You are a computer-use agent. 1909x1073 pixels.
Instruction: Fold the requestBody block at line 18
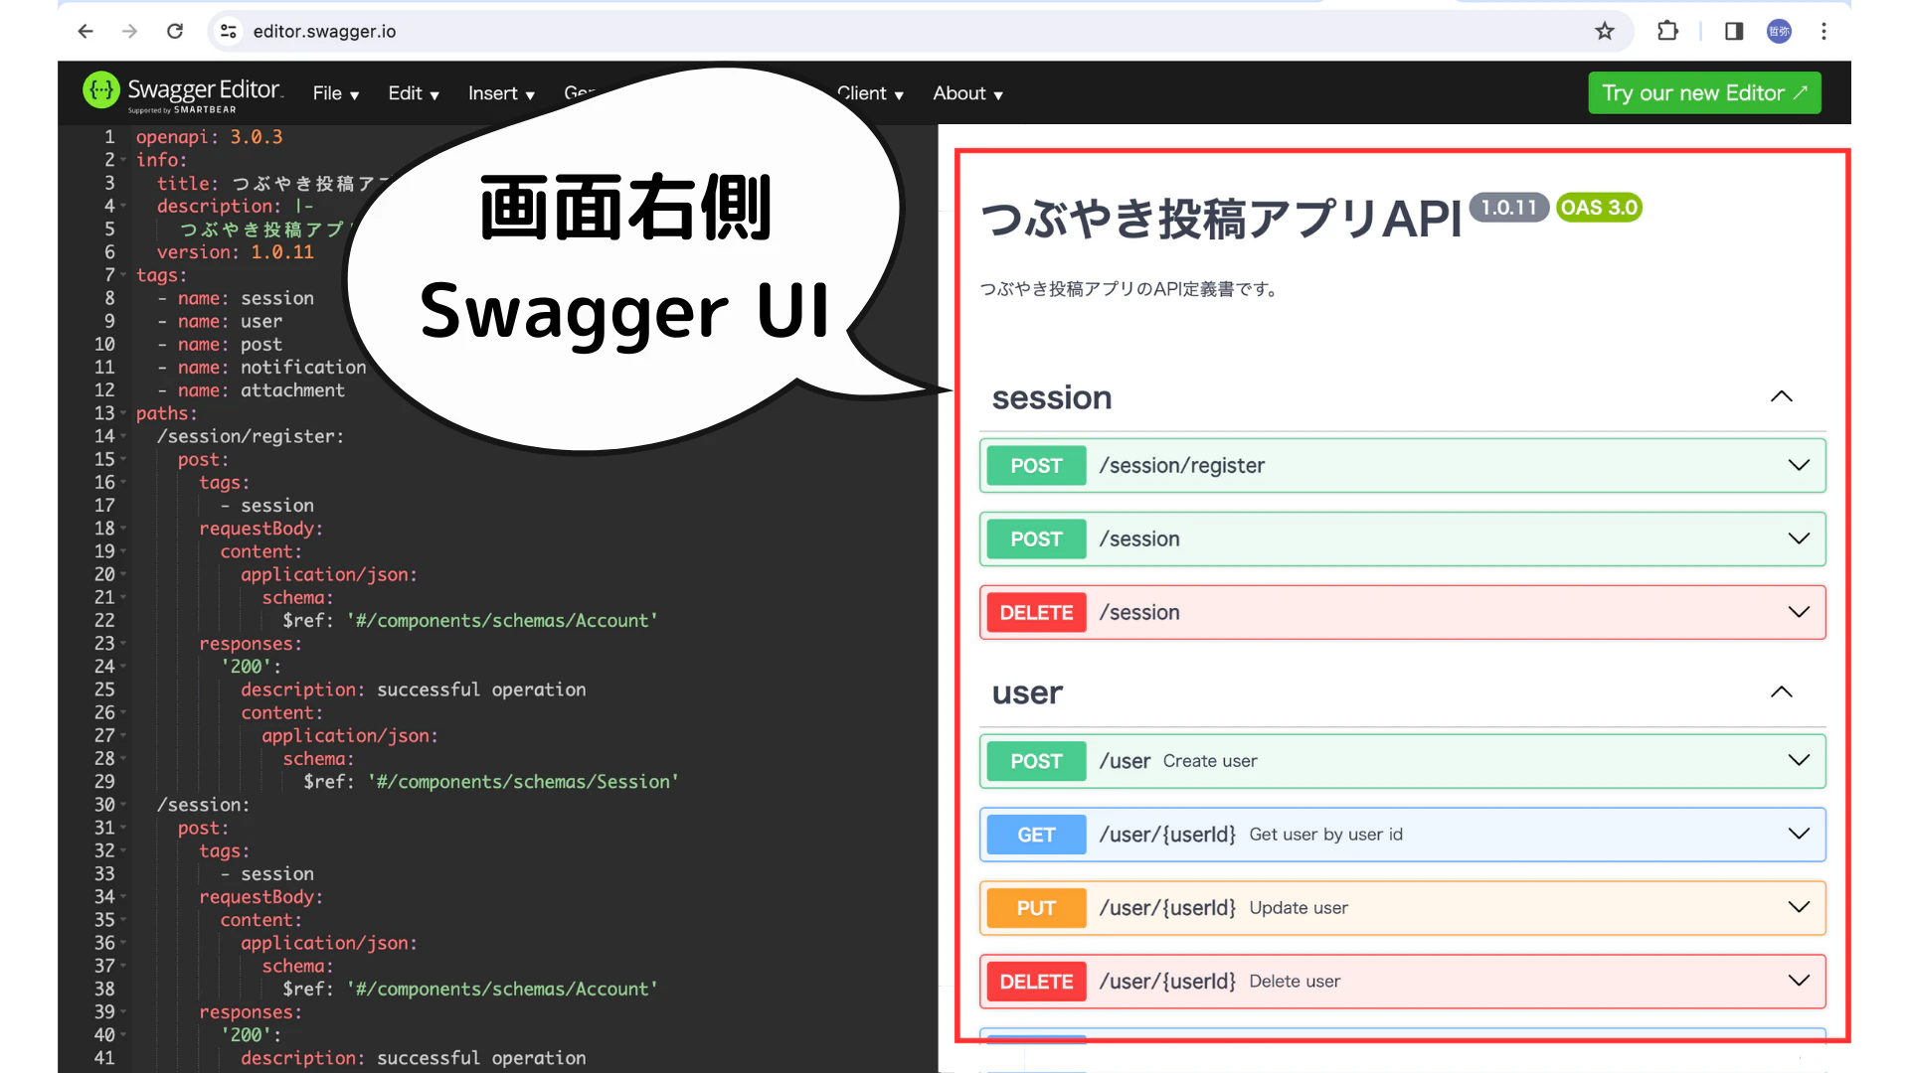[123, 529]
